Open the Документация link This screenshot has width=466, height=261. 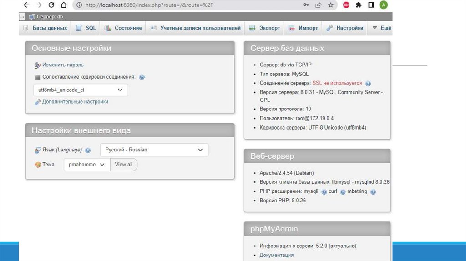(x=276, y=255)
